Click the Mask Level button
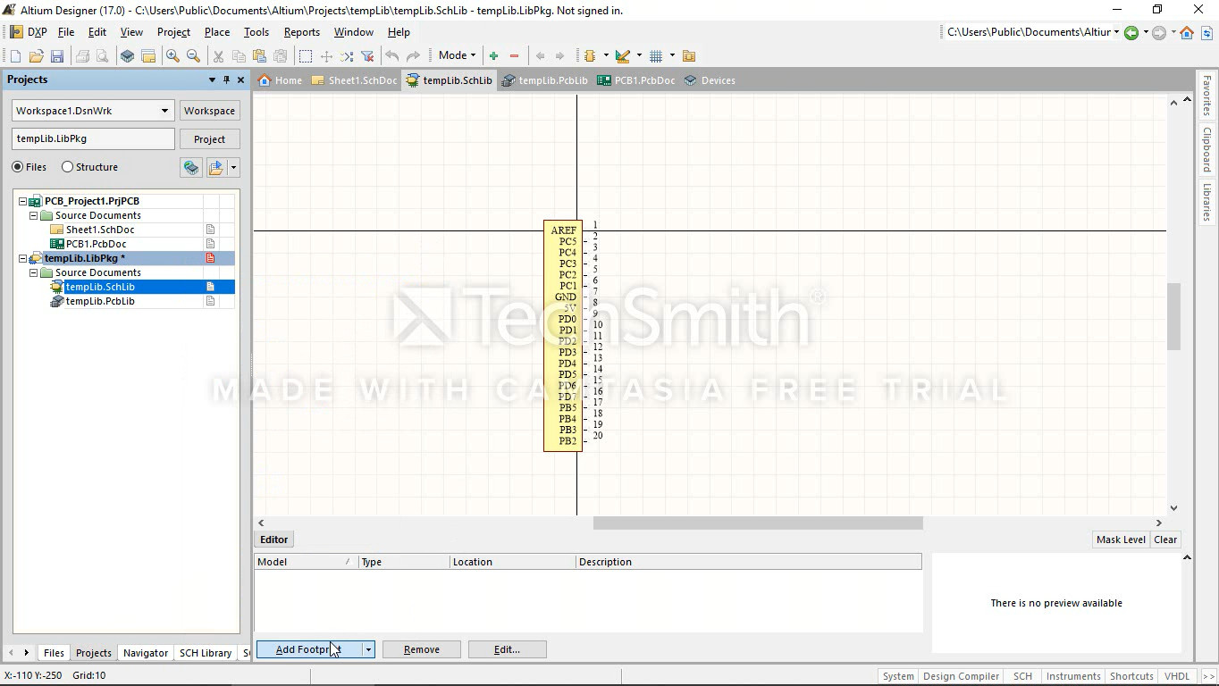The height and width of the screenshot is (686, 1219). tap(1121, 540)
